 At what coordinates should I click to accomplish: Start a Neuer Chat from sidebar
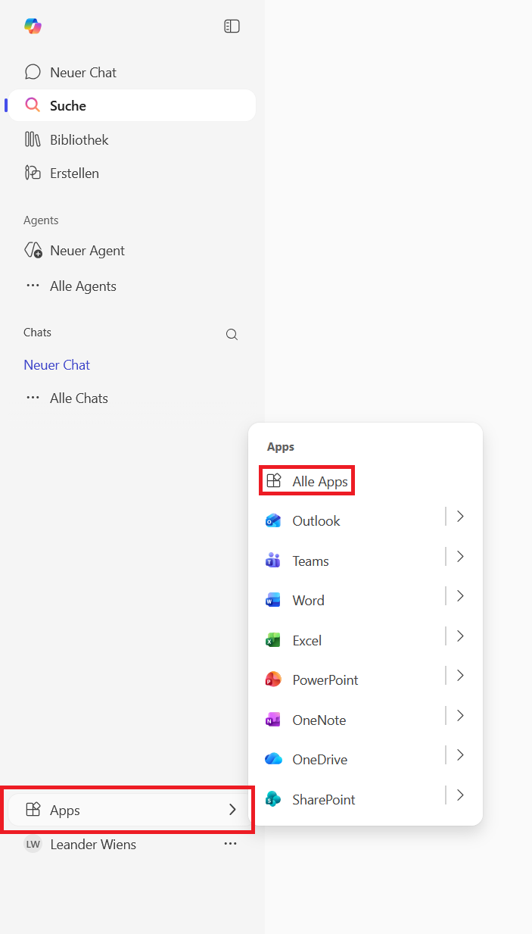(82, 73)
